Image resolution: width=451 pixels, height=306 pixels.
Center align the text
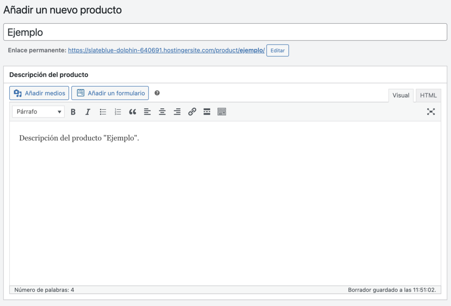point(162,111)
